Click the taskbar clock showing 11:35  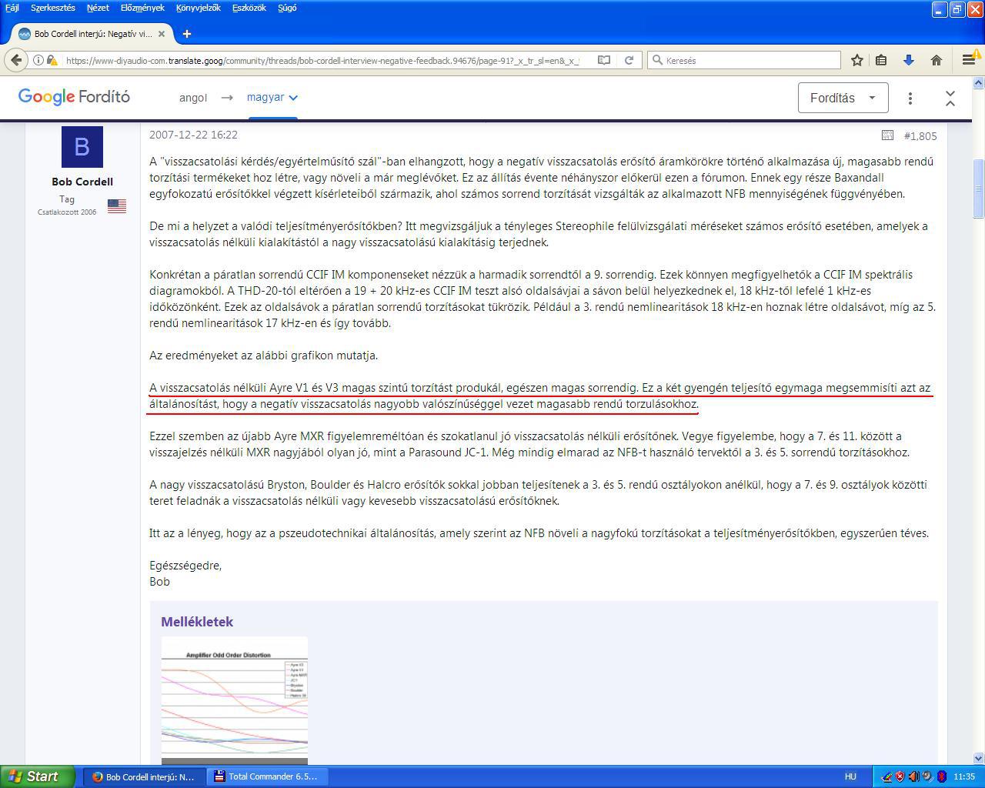tap(964, 776)
